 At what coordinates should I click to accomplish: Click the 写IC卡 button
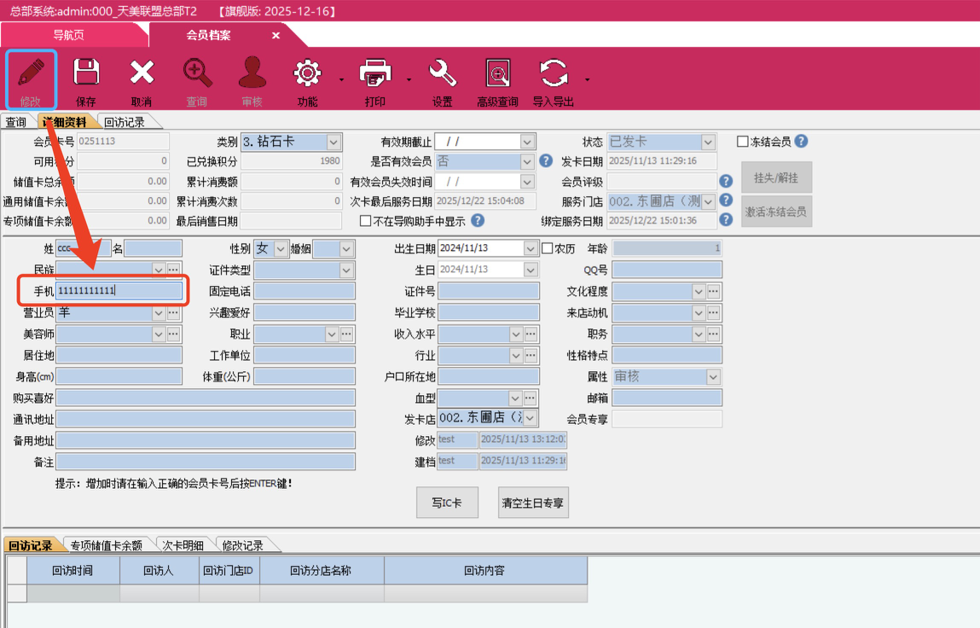pos(447,503)
